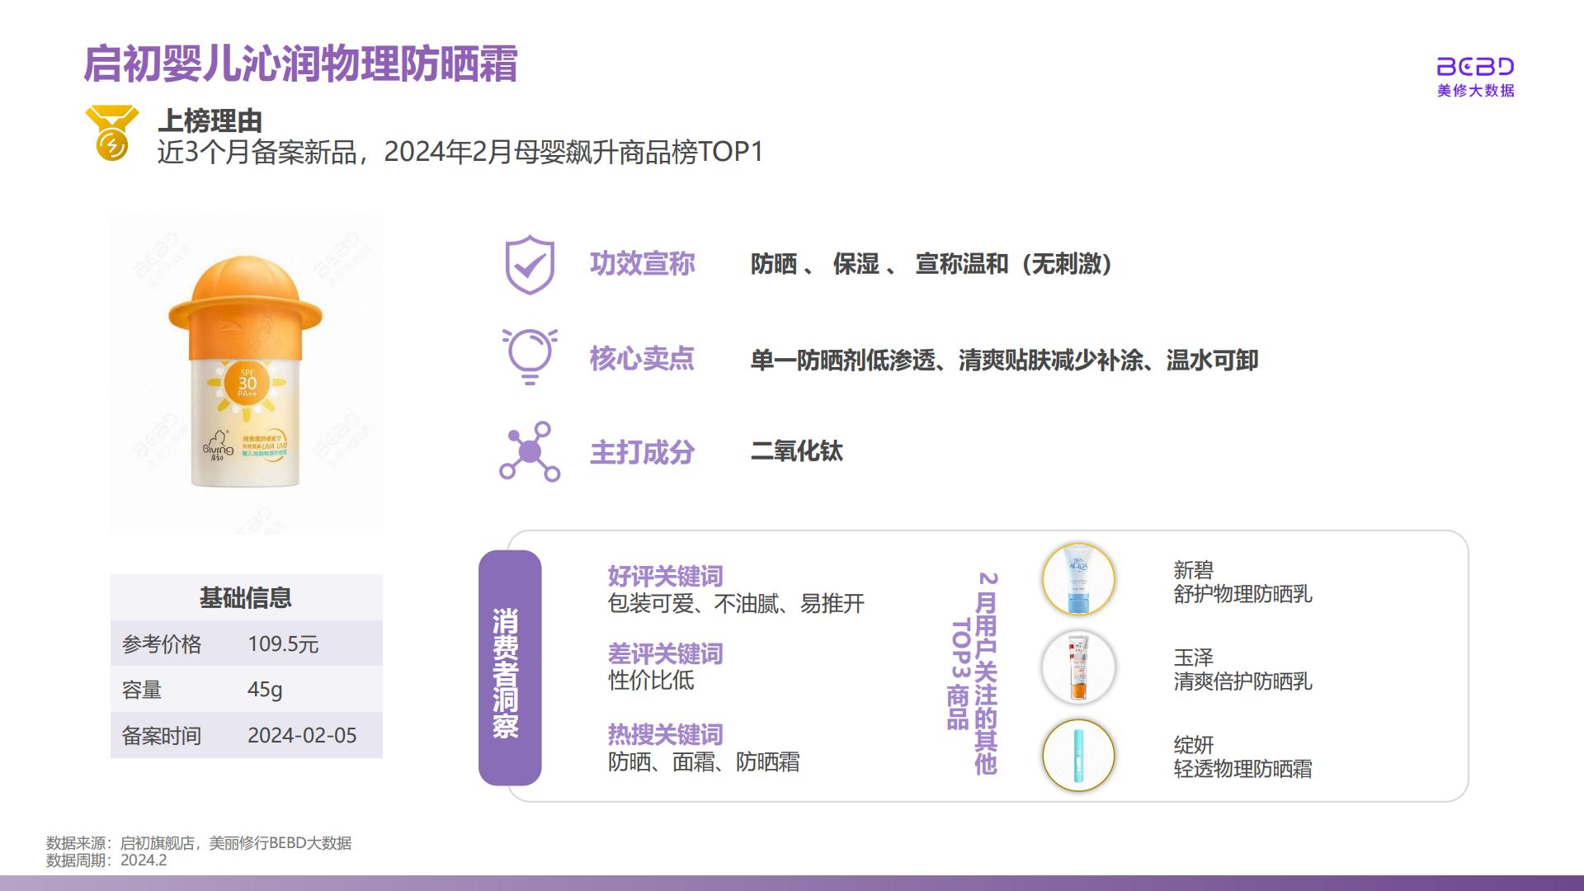Screen dimensions: 1584x891
Task: Click the lightbulb icon
Action: (x=530, y=356)
